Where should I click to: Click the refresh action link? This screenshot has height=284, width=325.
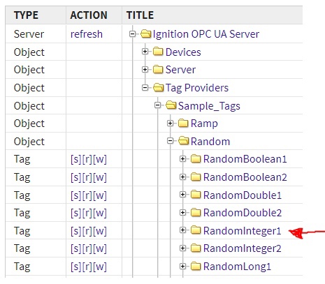pyautogui.click(x=87, y=34)
